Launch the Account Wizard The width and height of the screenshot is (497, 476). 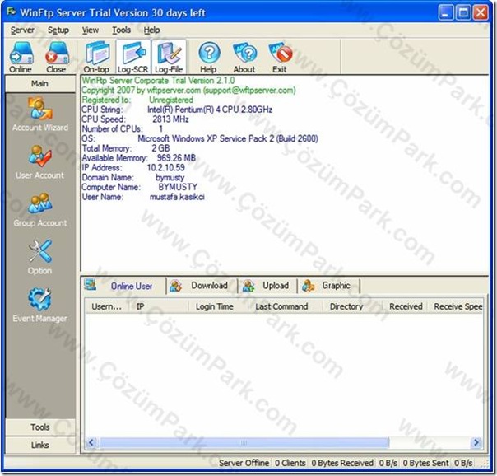tap(40, 114)
